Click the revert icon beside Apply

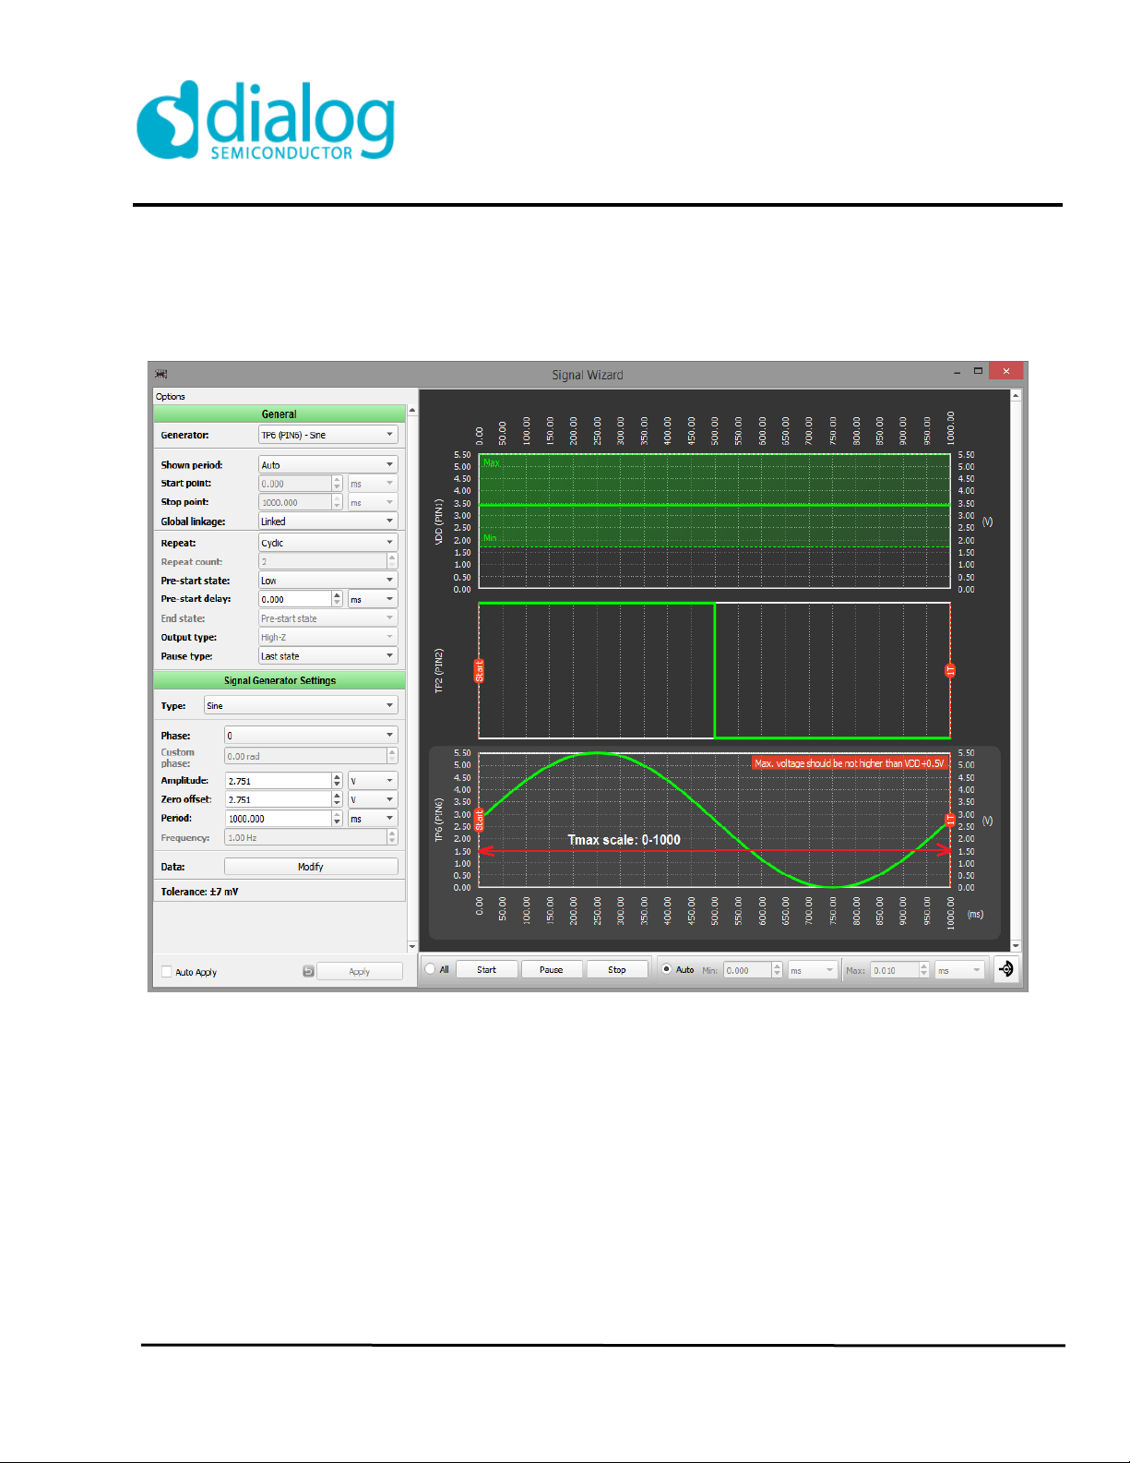tap(308, 971)
